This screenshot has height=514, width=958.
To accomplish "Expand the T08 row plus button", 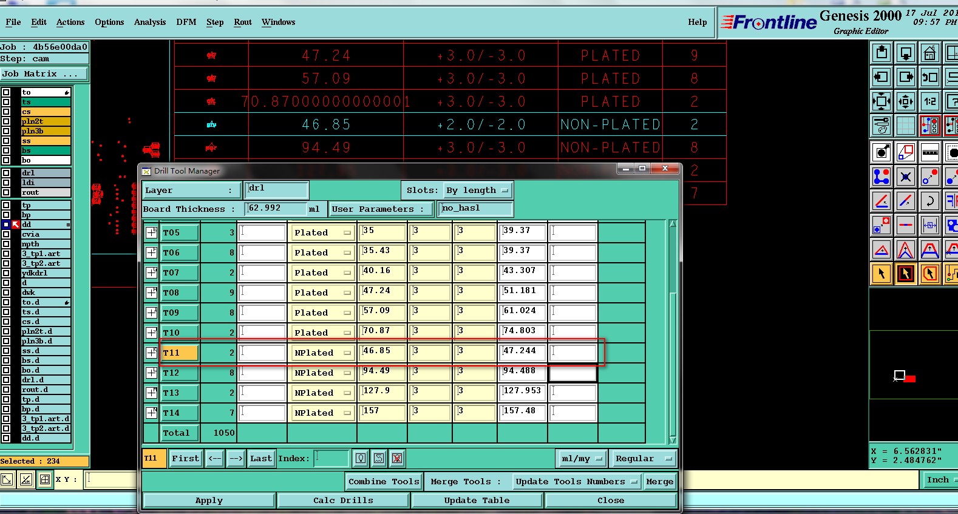I will 152,293.
